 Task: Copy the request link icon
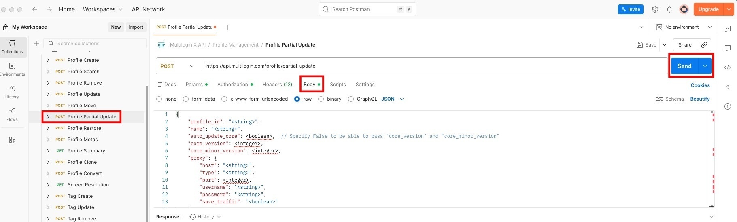(704, 45)
